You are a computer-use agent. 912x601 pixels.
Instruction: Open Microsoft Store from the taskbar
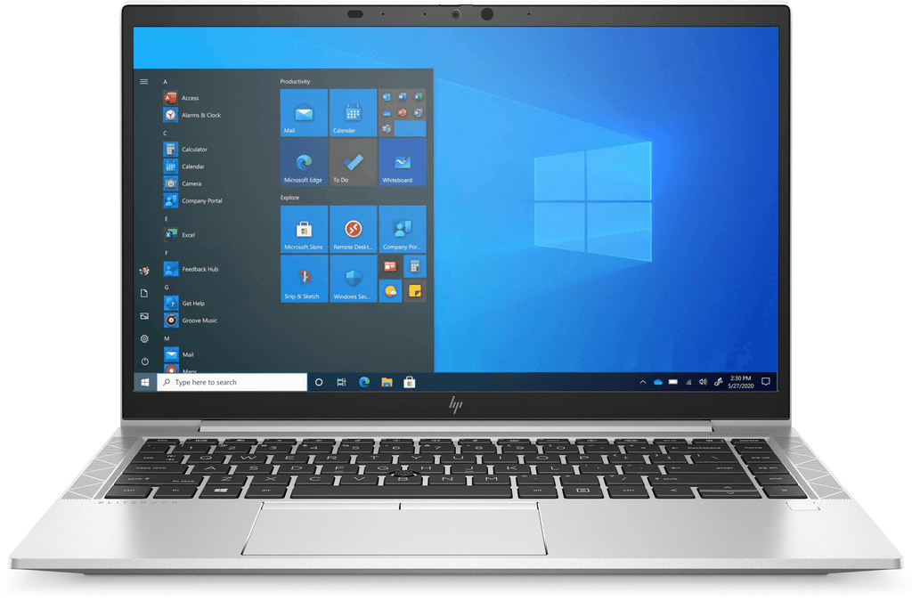coord(410,383)
